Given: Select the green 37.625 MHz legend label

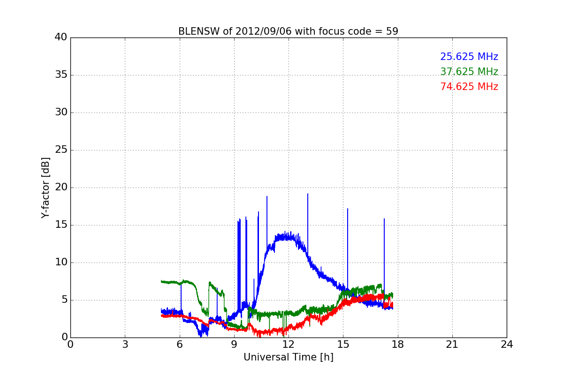Looking at the screenshot, I should pos(469,72).
